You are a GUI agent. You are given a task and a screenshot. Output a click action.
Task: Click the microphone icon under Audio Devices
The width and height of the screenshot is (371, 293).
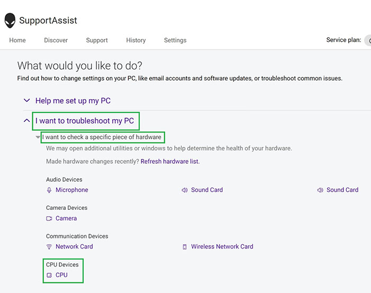[x=49, y=190]
